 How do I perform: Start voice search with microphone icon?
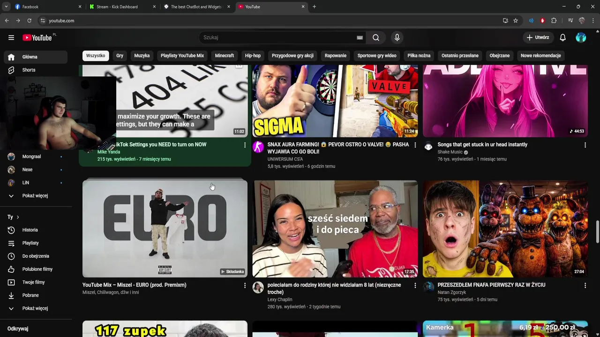(397, 37)
